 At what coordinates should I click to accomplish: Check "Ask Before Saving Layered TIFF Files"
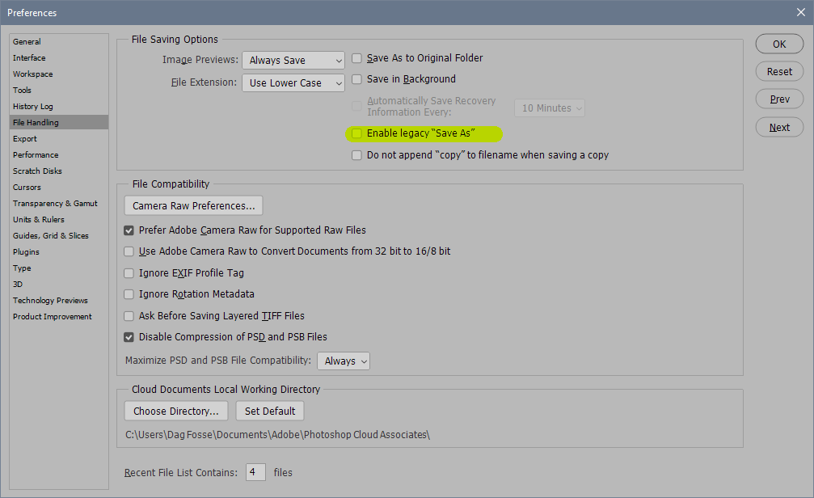tap(129, 316)
